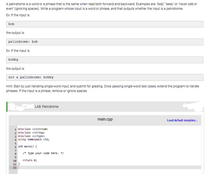Click code line '#include <cctype>'
209x174 pixels.
pyautogui.click(x=31, y=136)
